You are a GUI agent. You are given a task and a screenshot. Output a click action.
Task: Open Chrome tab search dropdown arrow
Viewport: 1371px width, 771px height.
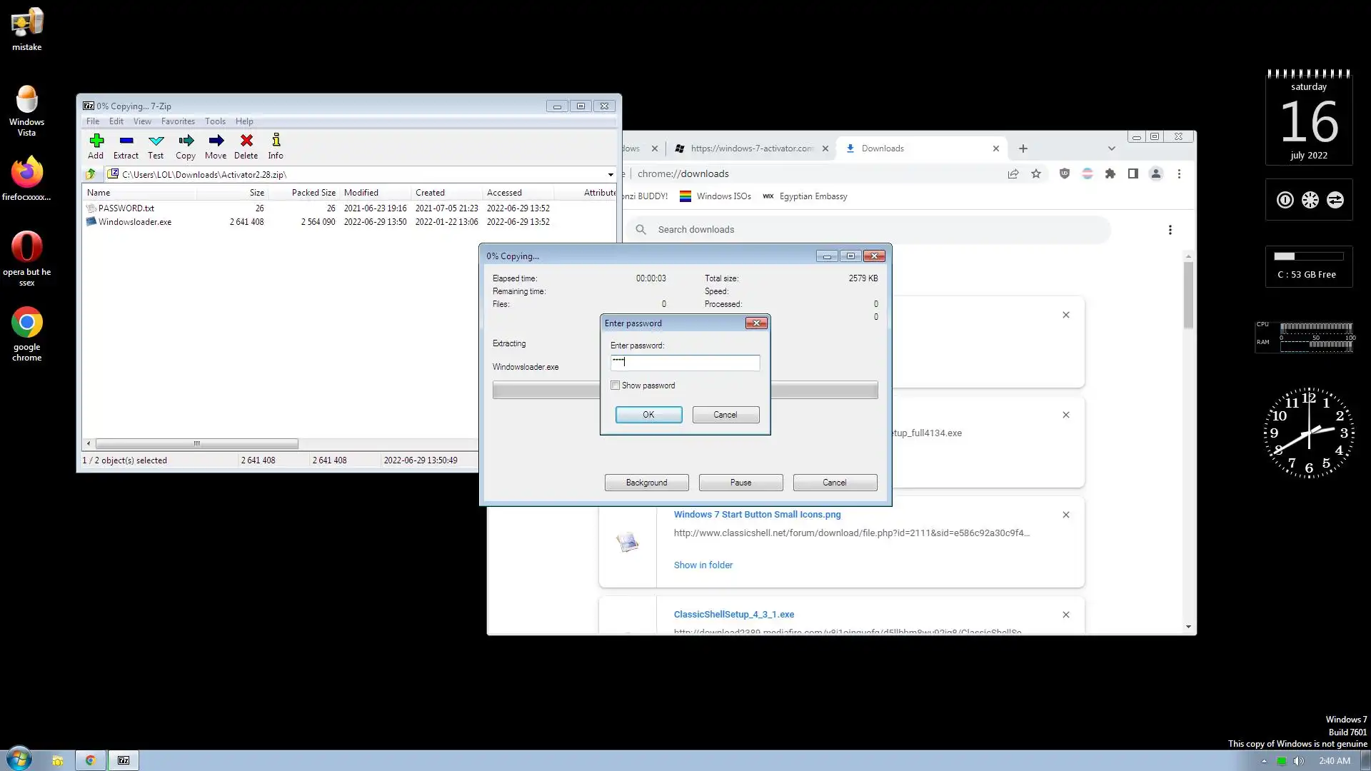click(1111, 148)
